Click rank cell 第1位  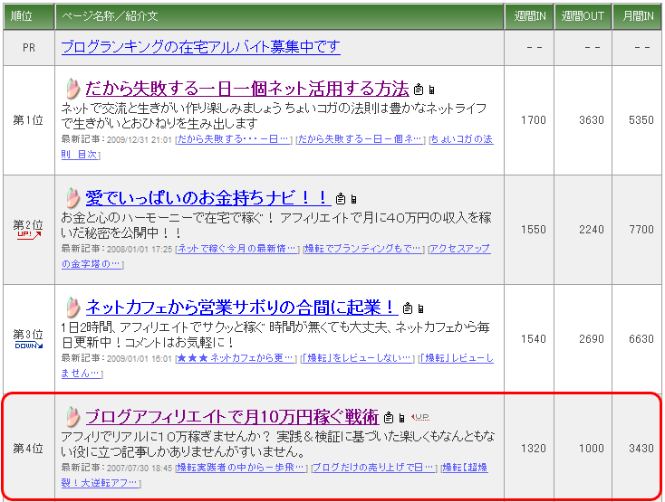coord(29,120)
